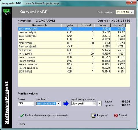138x130 pixels.
Task: Click the Data notowania value 2012-01-09
Action: tap(123, 21)
